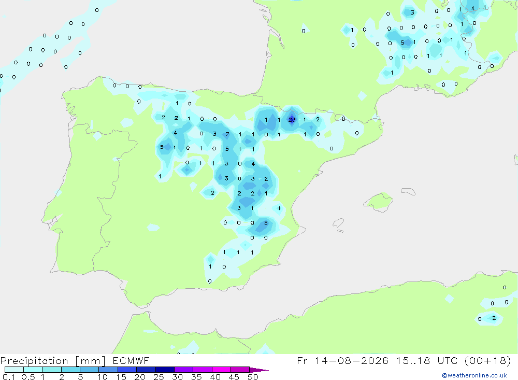Click the '10' legend scale label
The image size is (518, 380).
click(x=103, y=377)
